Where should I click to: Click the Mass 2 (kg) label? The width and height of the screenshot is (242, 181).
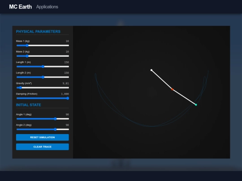coord(23,52)
